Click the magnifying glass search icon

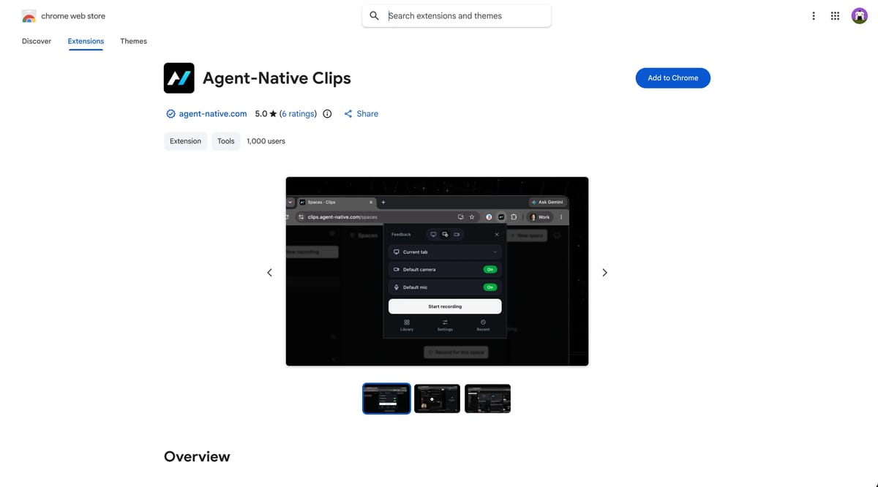pos(374,15)
